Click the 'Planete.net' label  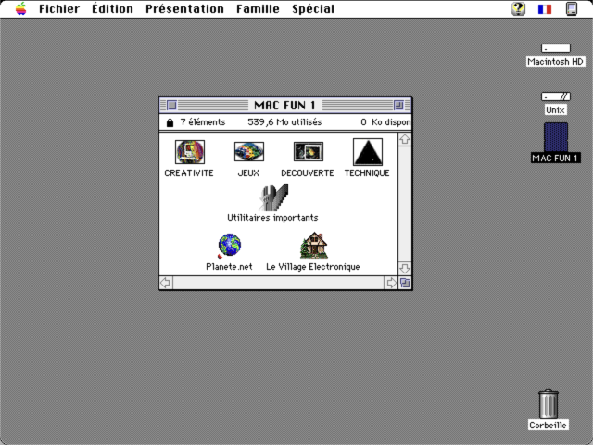pos(229,267)
